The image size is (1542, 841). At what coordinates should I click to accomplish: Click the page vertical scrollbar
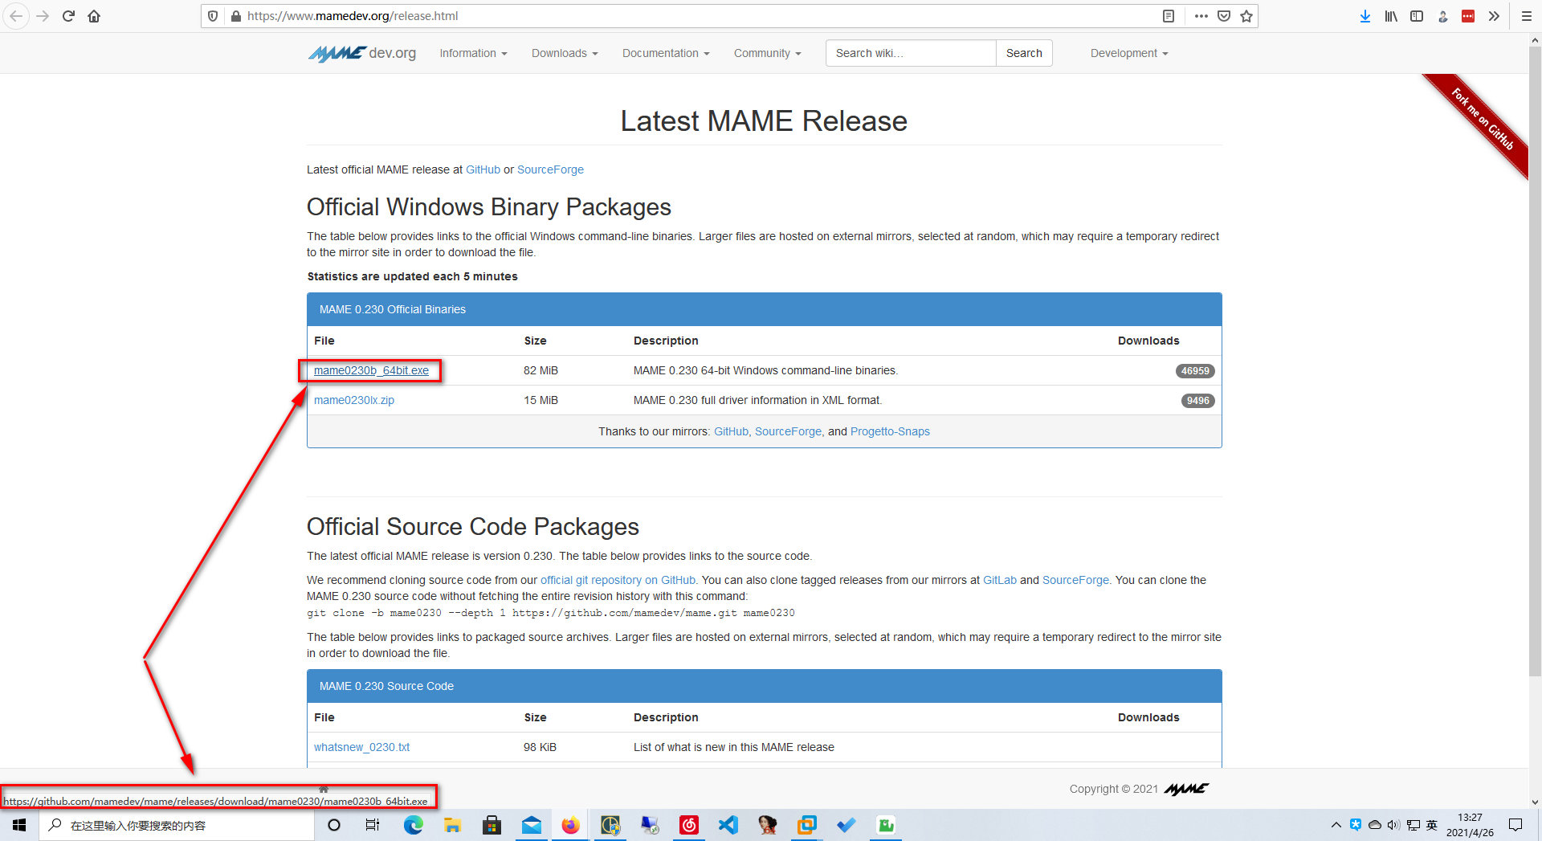1535,361
